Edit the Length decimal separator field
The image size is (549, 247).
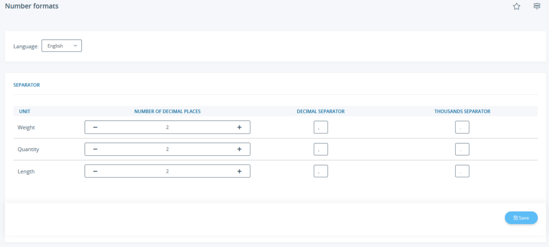(x=321, y=171)
